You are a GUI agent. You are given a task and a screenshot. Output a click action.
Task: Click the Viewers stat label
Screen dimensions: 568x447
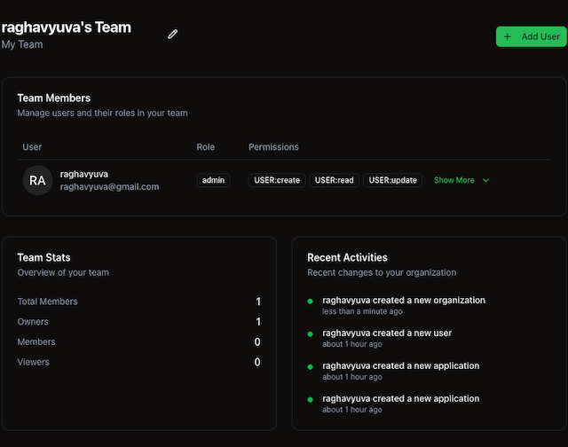pyautogui.click(x=34, y=362)
